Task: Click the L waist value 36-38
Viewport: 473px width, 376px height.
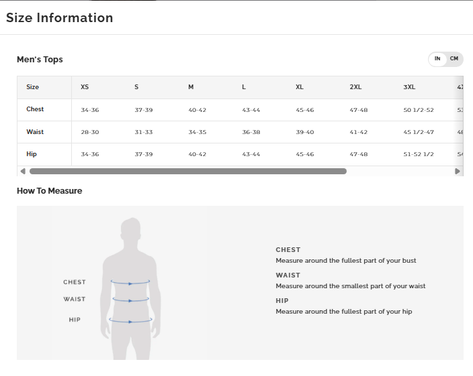Action: click(251, 132)
